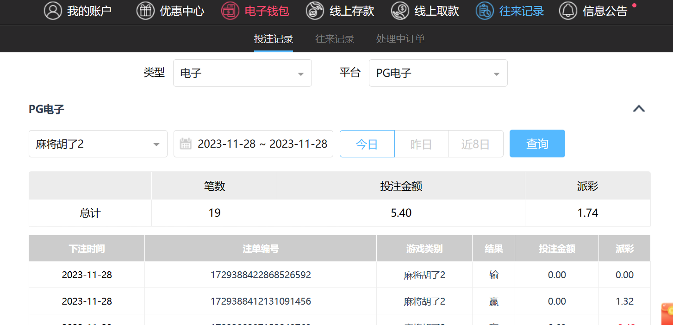The height and width of the screenshot is (325, 673).
Task: Click order number 1729388412131091456
Action: [x=261, y=301]
